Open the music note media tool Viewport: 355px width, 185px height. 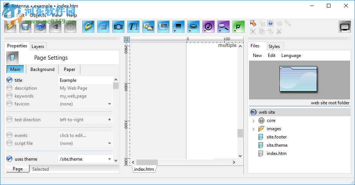coord(208,27)
